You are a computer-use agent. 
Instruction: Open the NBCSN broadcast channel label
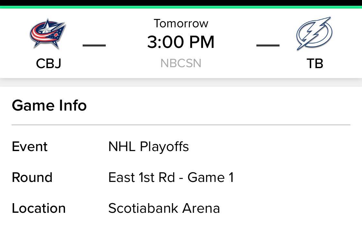[181, 63]
